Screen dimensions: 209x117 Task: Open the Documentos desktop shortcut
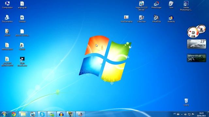click(x=7, y=19)
